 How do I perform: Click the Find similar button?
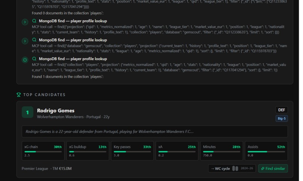[x=273, y=169]
